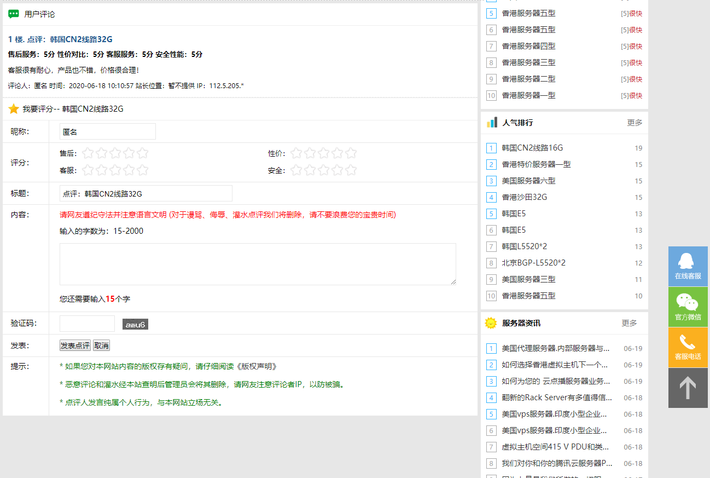The image size is (710, 478).
Task: Open review title 1 楼 韩国CN2线路32G
Action: [60, 39]
